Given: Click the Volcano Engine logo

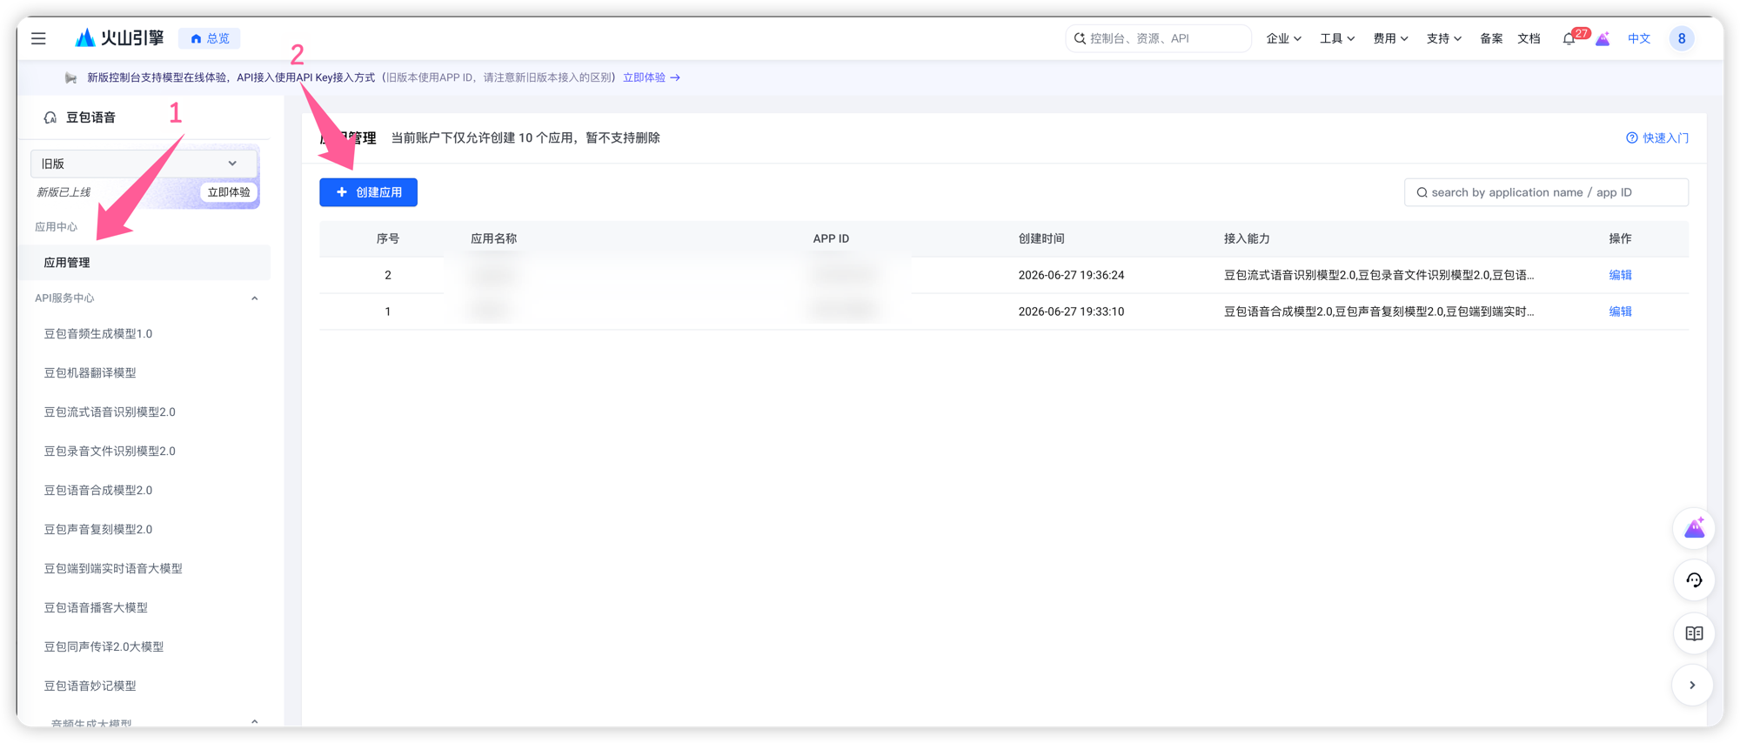Looking at the screenshot, I should point(119,37).
